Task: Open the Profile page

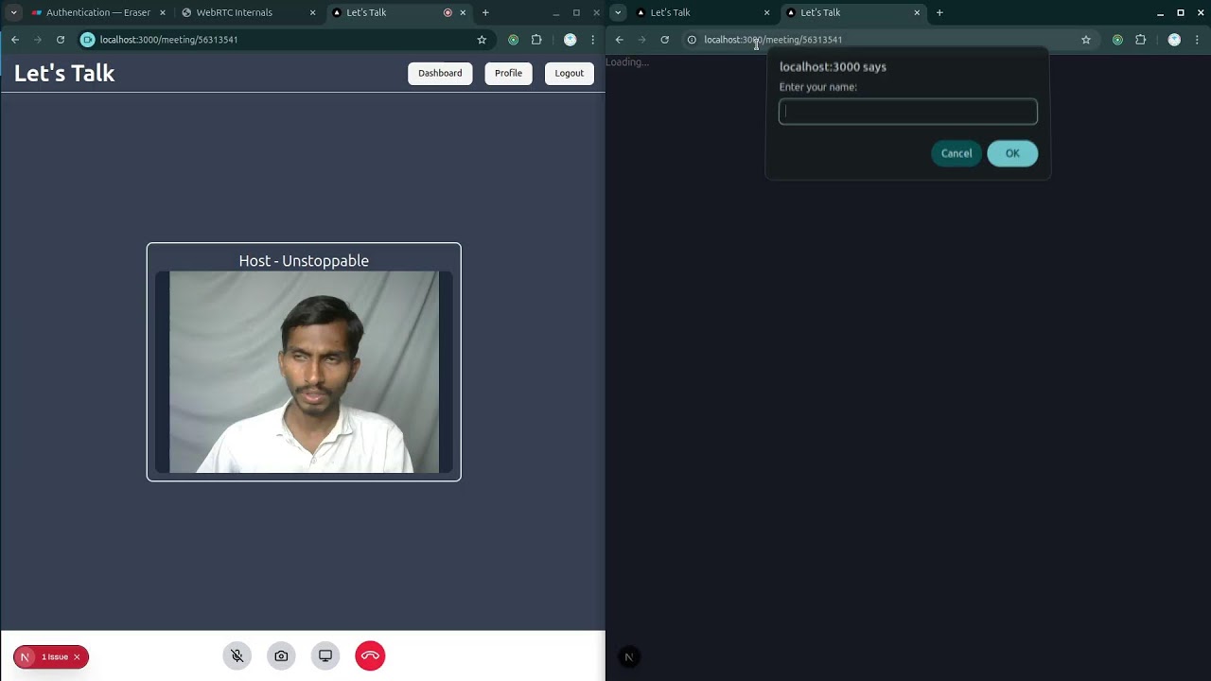Action: coord(508,73)
